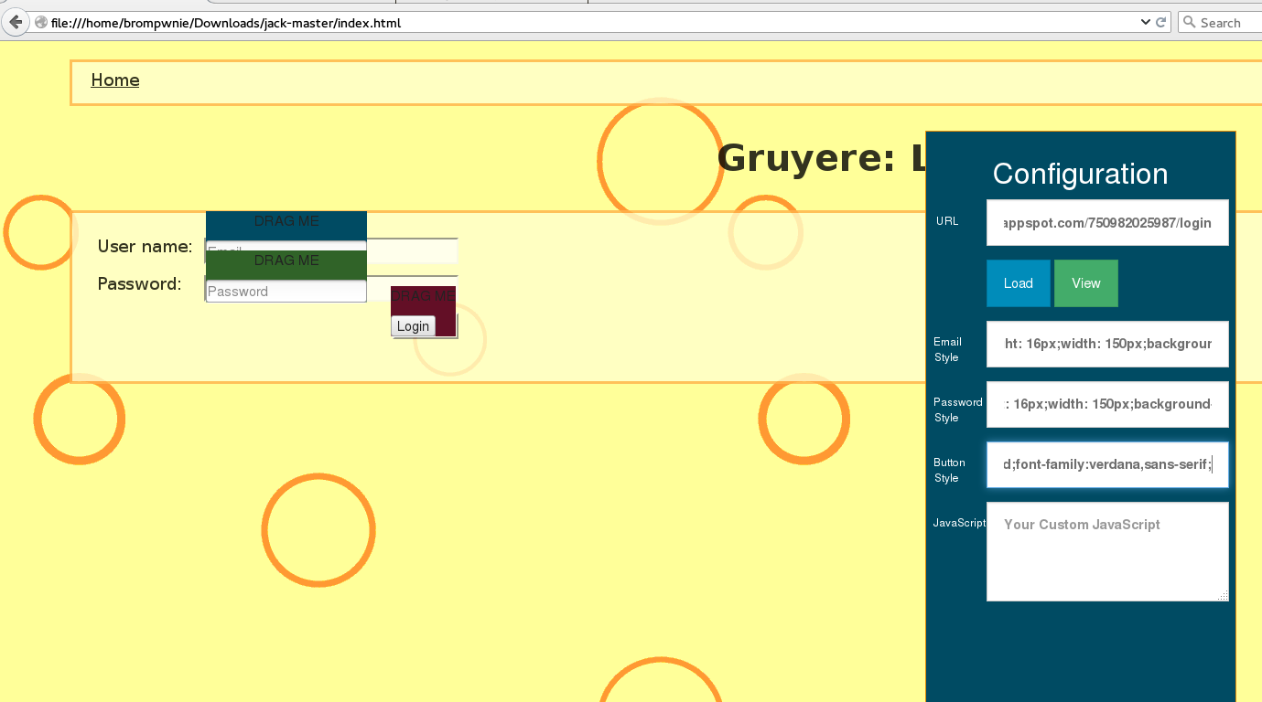Viewport: 1262px width, 702px height.
Task: Click the Configuration URL text field
Action: [1107, 223]
